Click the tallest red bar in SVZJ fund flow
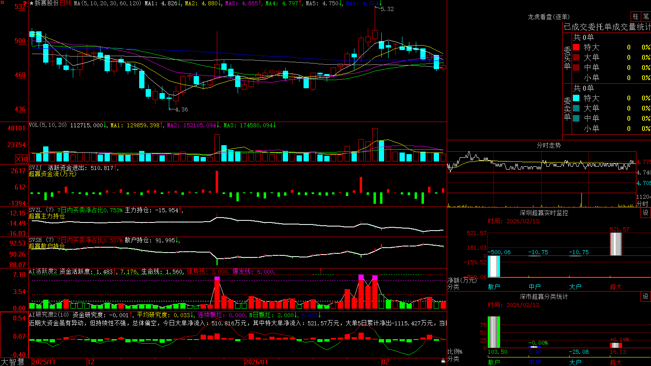Image resolution: width=651 pixels, height=366 pixels. coord(217,181)
